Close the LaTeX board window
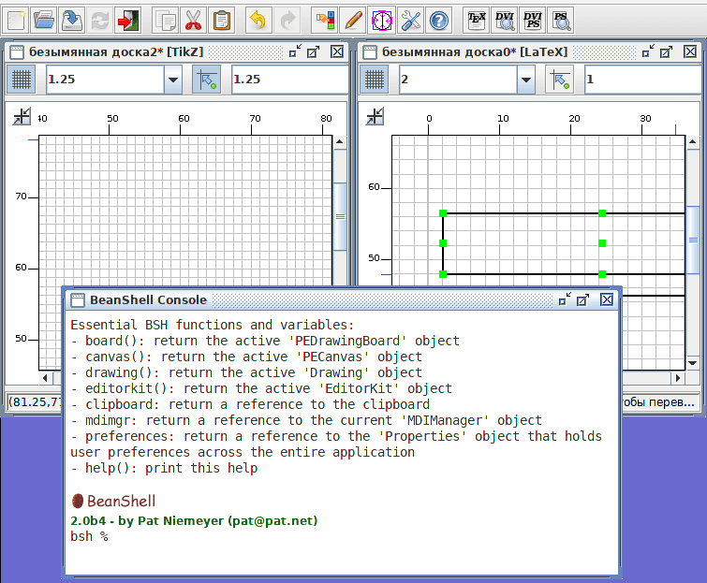Viewport: 707px width, 583px height. (x=690, y=51)
